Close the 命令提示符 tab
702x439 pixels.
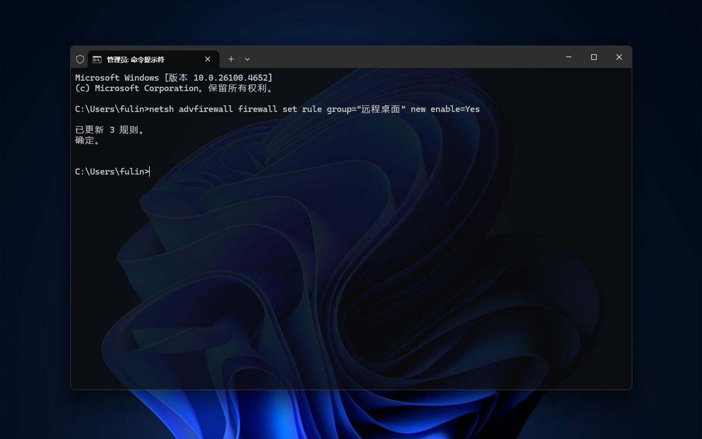pos(208,59)
